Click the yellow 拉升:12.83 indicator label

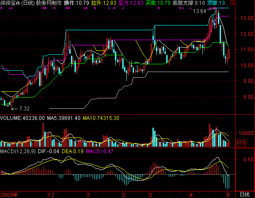click(x=104, y=3)
